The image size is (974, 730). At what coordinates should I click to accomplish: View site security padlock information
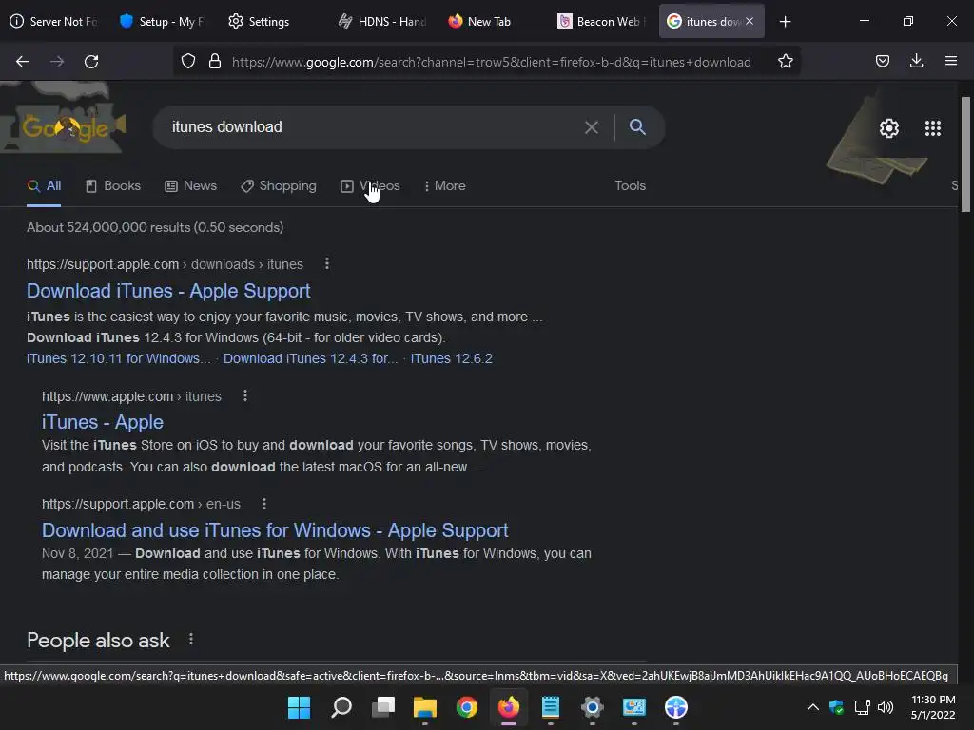click(x=215, y=62)
